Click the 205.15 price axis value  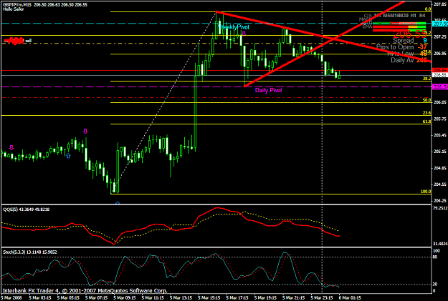439,152
